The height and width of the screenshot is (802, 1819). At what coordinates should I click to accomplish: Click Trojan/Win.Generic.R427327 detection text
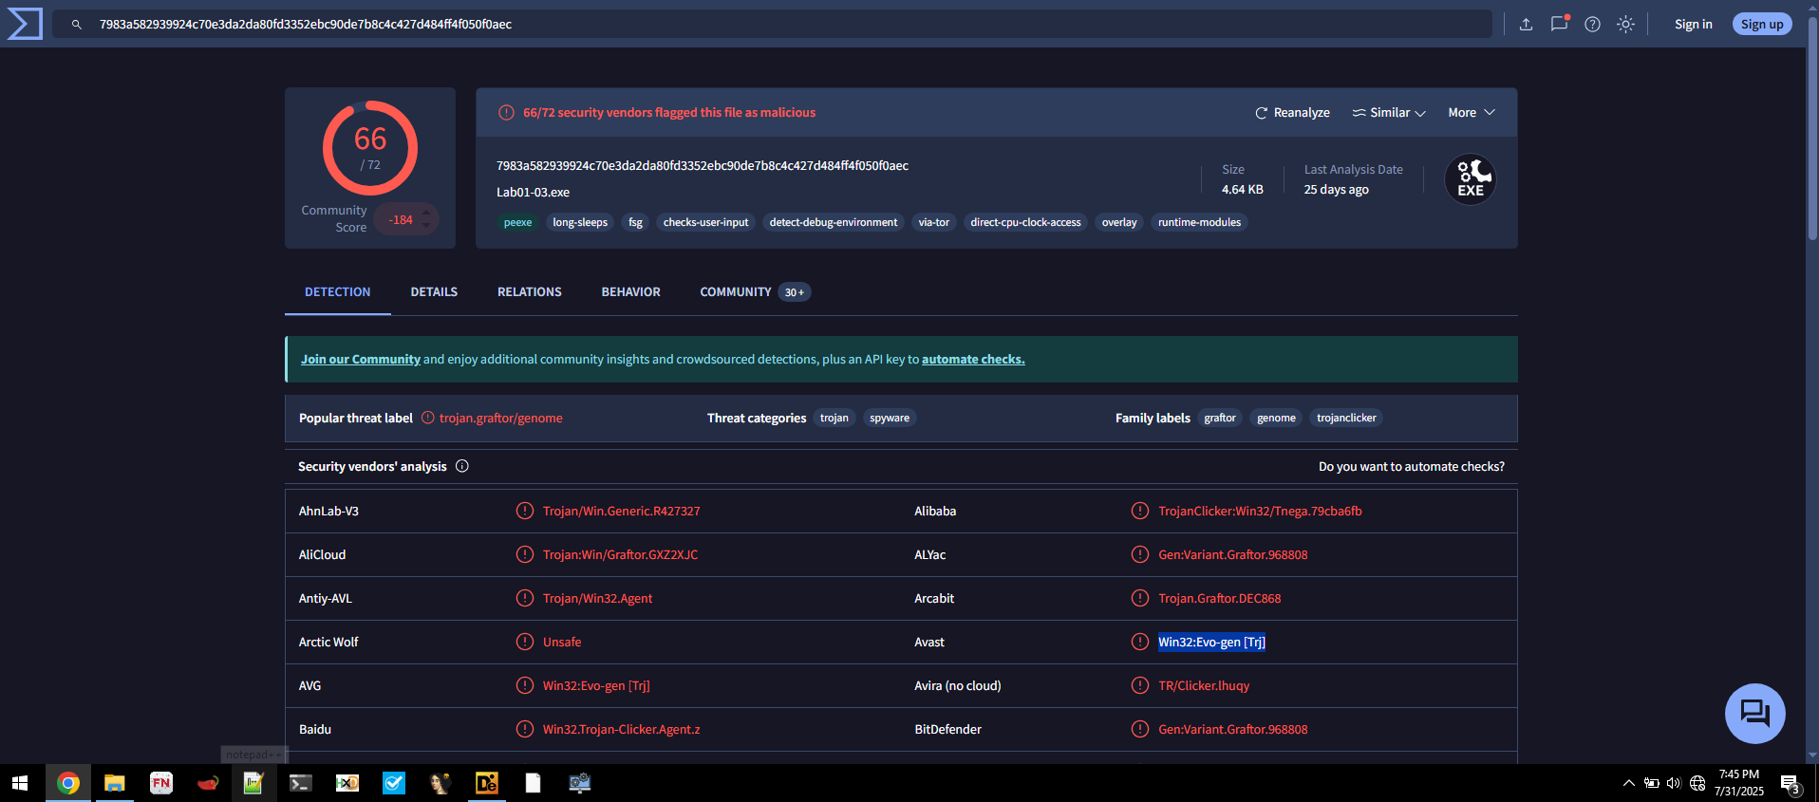click(622, 512)
